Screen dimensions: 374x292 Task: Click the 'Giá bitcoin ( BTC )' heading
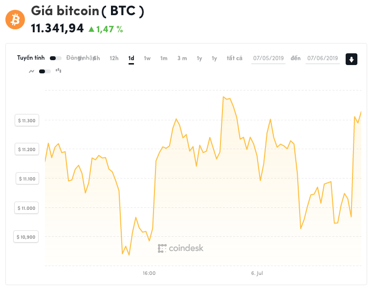pos(88,11)
